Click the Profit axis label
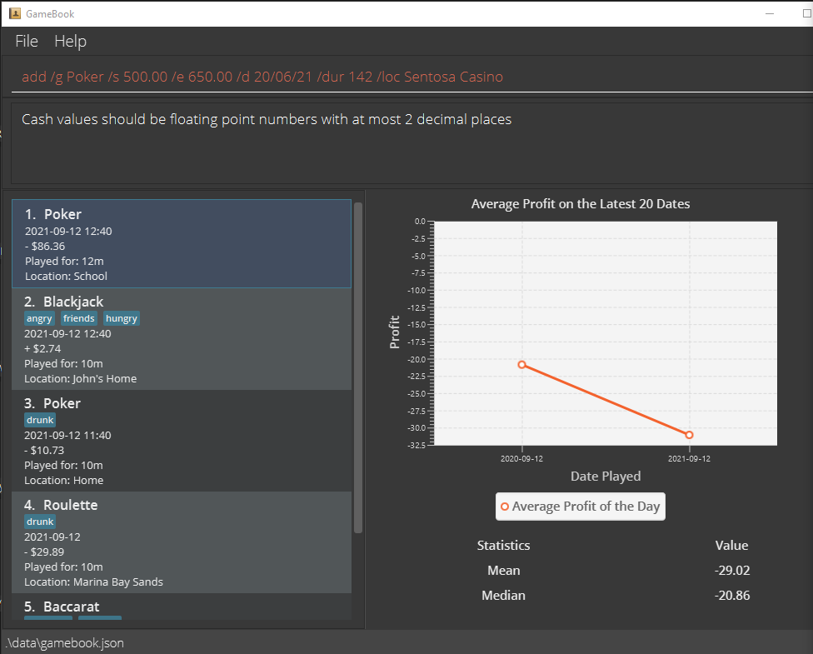This screenshot has width=813, height=654. click(x=395, y=332)
